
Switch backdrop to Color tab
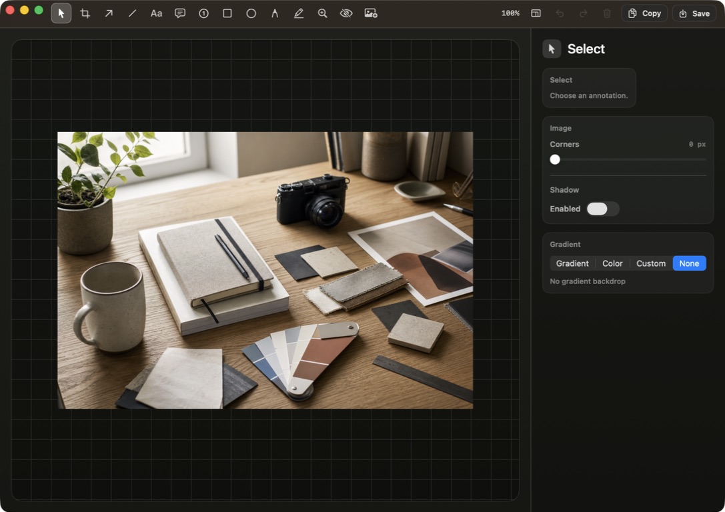[612, 263]
